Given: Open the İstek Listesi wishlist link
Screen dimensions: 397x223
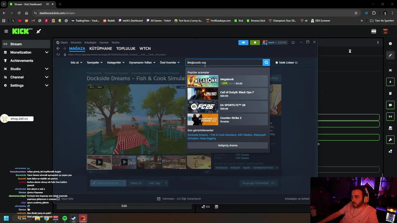Looking at the screenshot, I should pos(286,63).
